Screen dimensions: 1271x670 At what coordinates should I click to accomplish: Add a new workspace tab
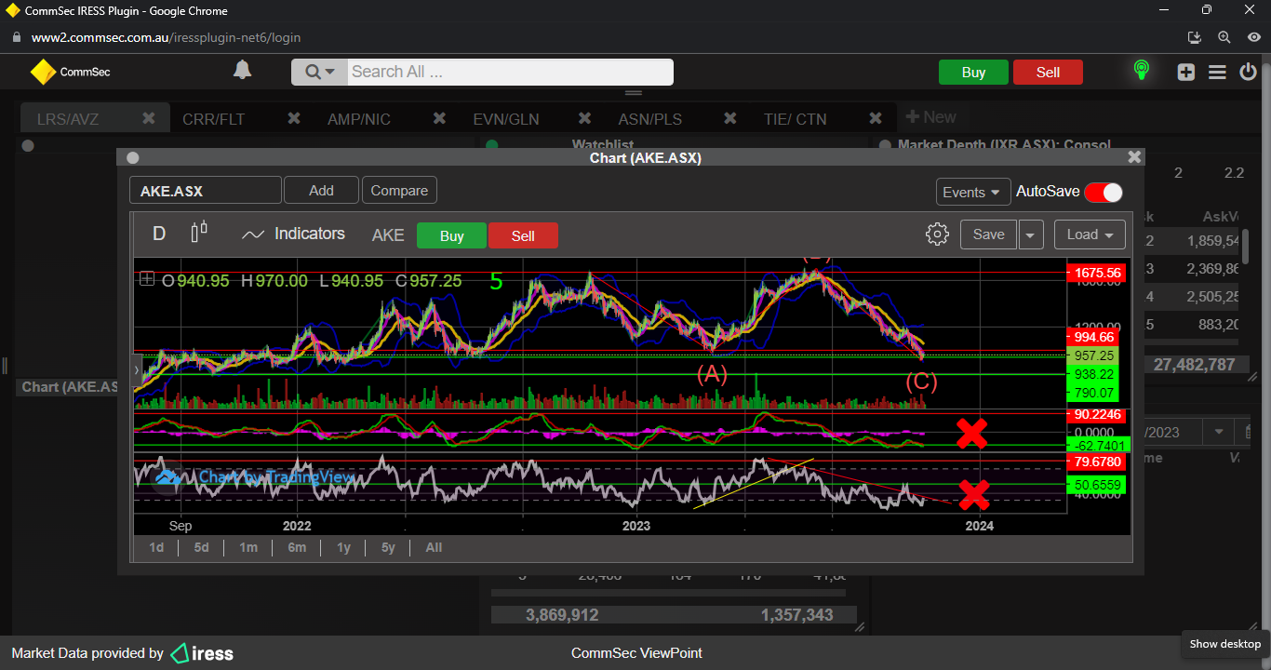[x=931, y=117]
